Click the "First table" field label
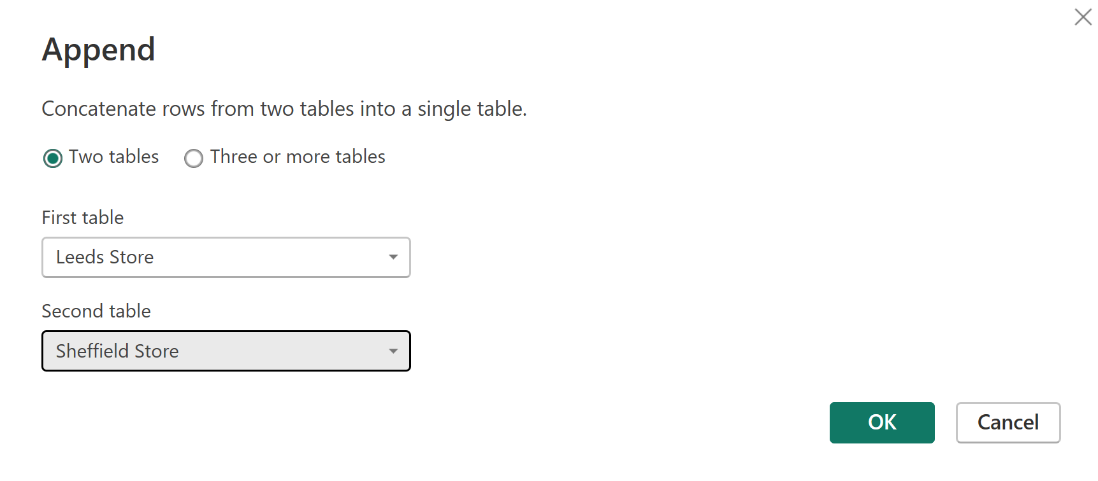This screenshot has width=1098, height=481. pyautogui.click(x=83, y=218)
